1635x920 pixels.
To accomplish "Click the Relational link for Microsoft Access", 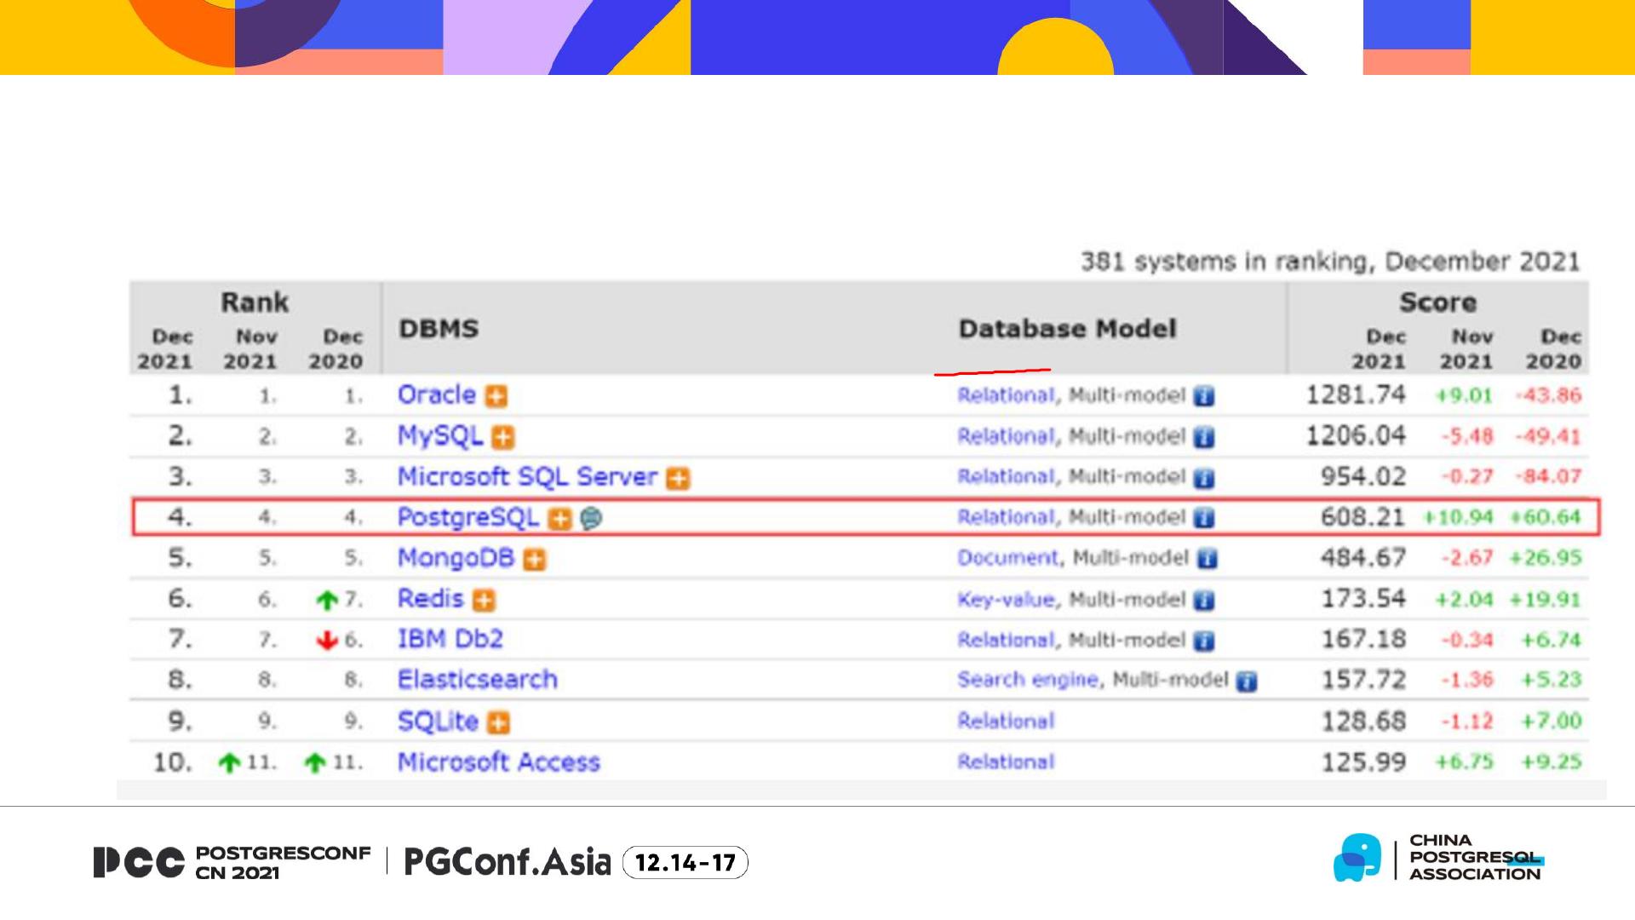I will click(x=1006, y=762).
